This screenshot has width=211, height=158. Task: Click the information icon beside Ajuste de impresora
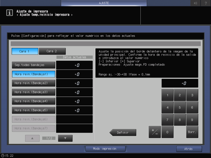(9, 13)
